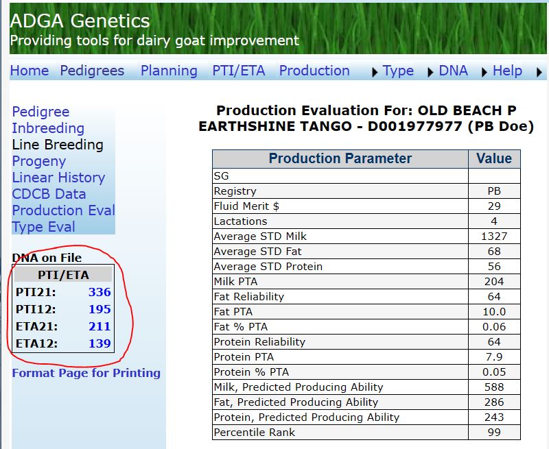549x449 pixels.
Task: Select the Lactations row label
Action: click(240, 221)
